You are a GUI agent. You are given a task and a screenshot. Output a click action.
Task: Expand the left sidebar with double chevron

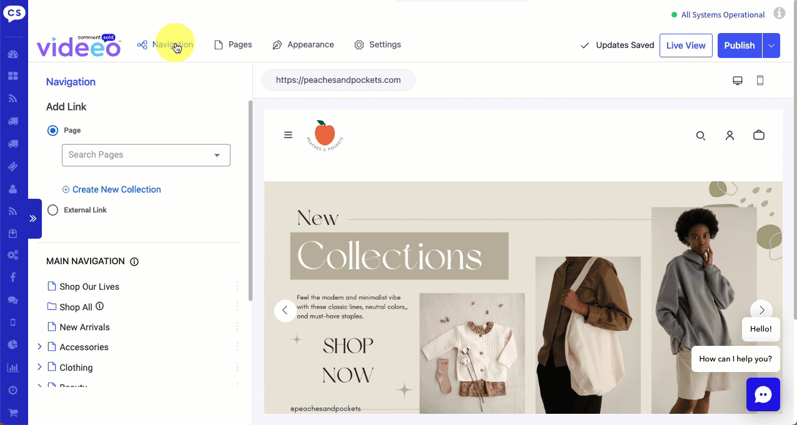point(34,219)
